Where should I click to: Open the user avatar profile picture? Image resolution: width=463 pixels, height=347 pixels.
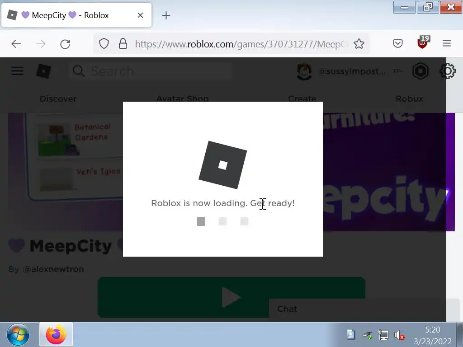(x=304, y=71)
